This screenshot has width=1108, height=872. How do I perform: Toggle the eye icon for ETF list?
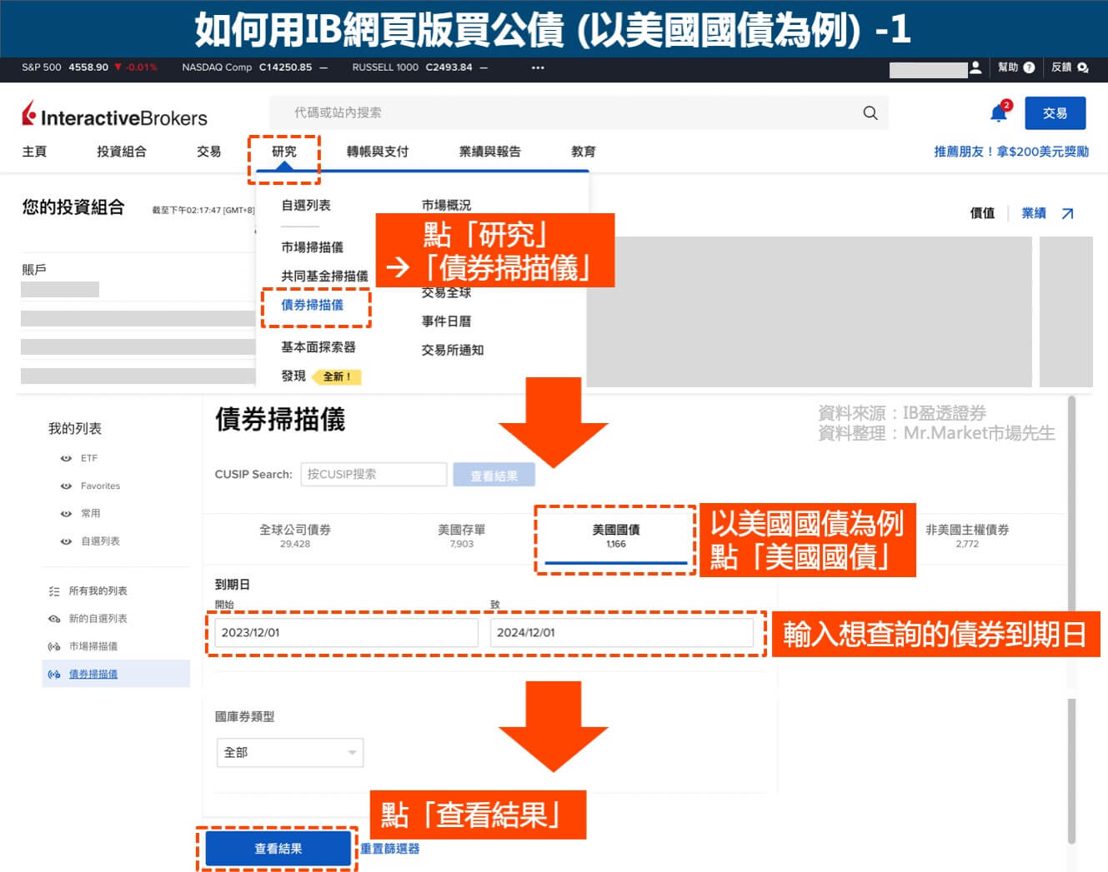click(x=66, y=458)
